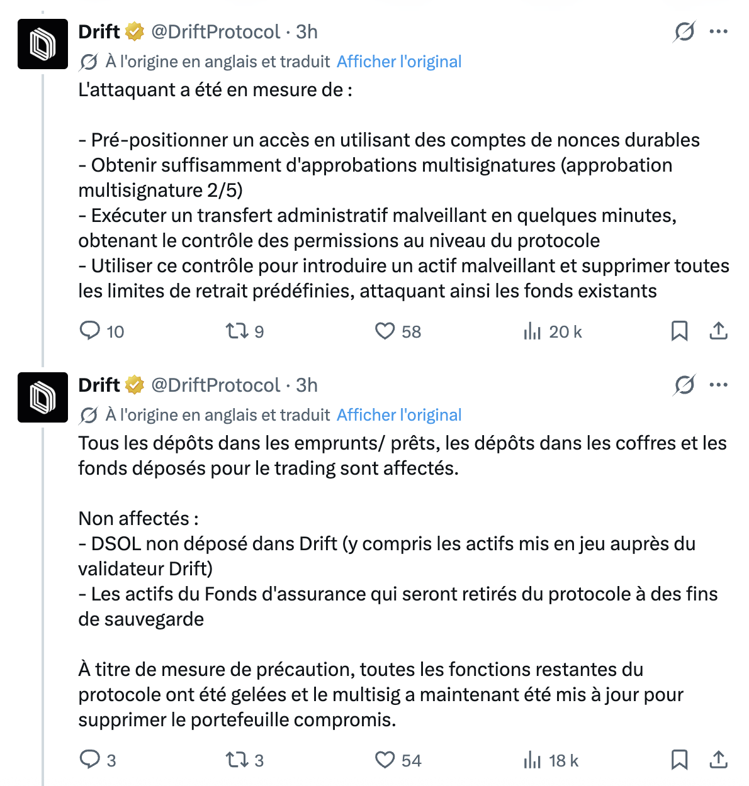Click 'Afficher l'original' on the first tweet
The height and width of the screenshot is (786, 749).
pos(399,62)
